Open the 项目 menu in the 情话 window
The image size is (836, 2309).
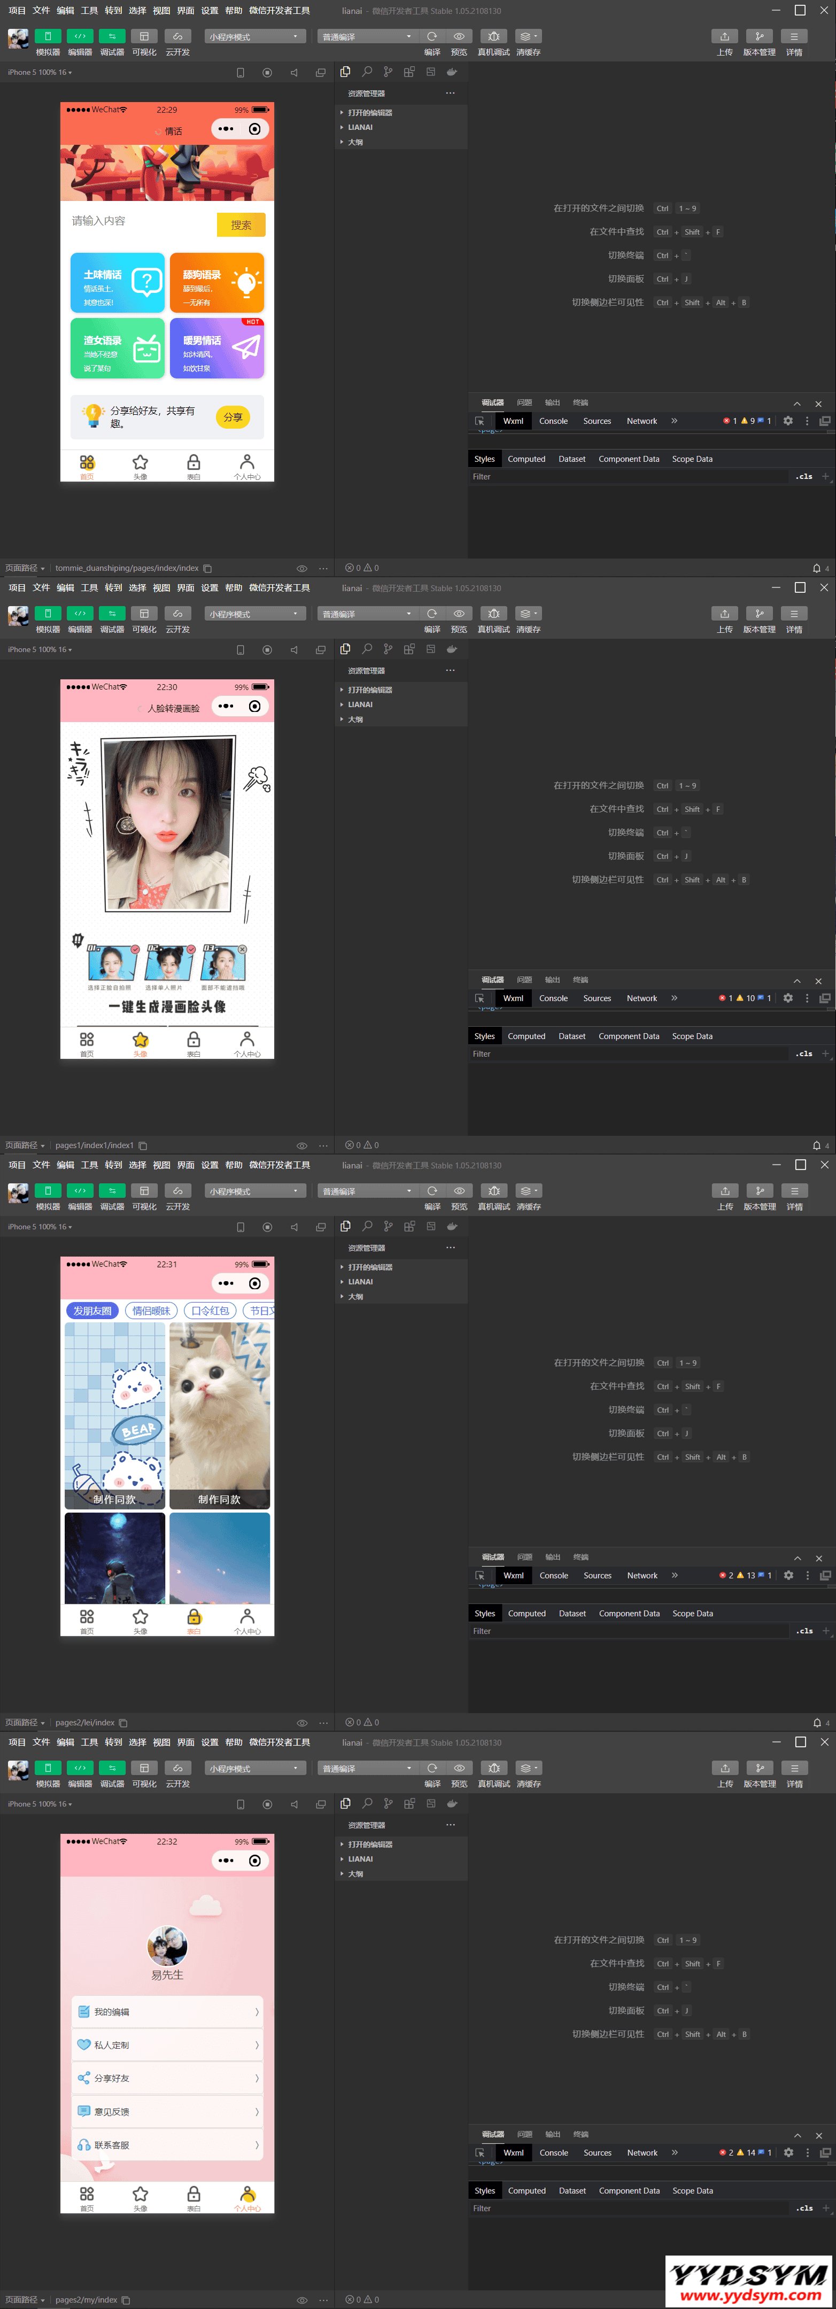pyautogui.click(x=17, y=11)
